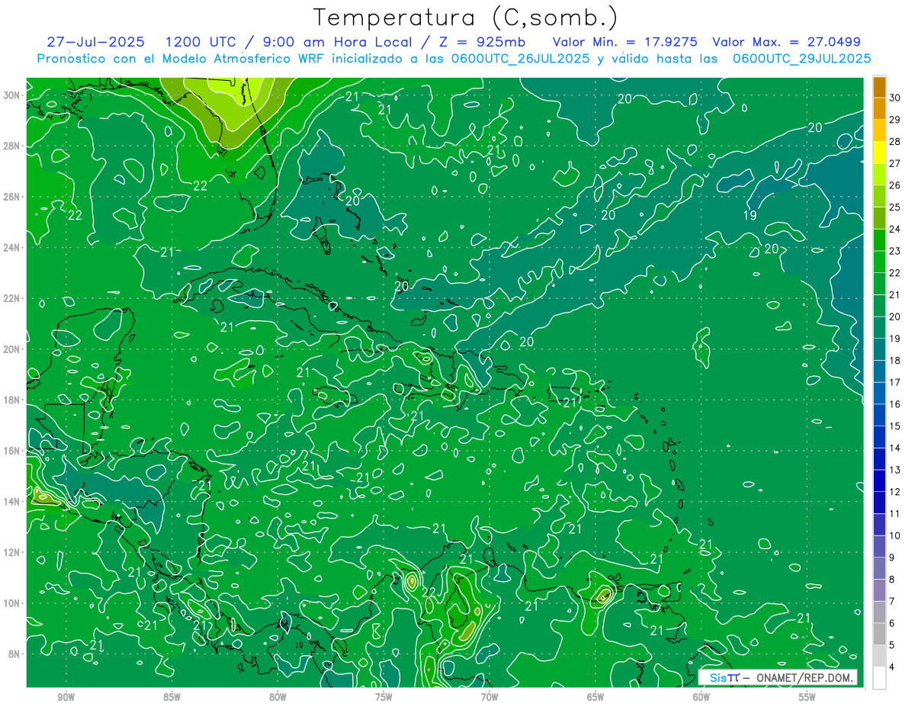This screenshot has width=915, height=707.
Task: Click the "12N" latitude label
Action: [13, 552]
